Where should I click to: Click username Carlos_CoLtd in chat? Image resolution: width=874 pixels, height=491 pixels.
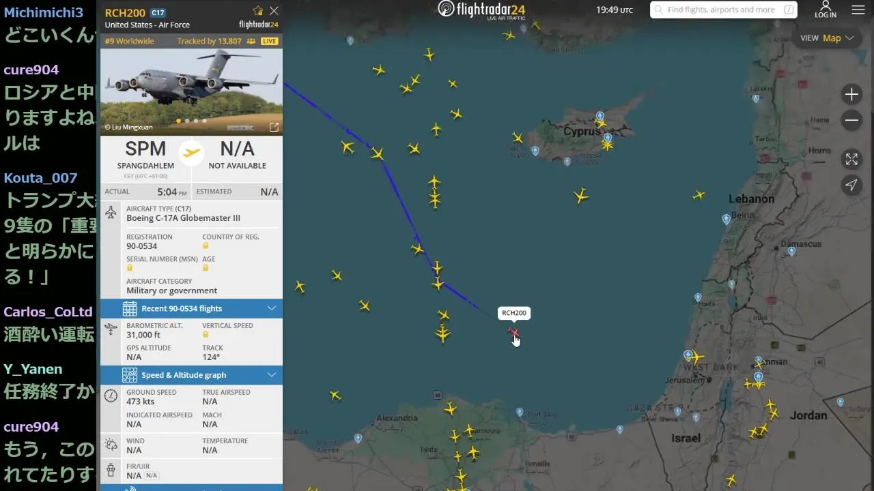click(48, 312)
